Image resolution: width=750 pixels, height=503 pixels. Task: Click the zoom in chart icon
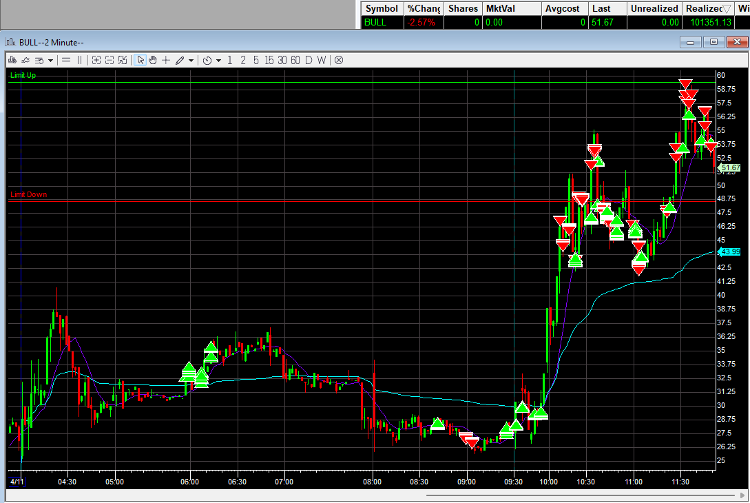tap(96, 60)
